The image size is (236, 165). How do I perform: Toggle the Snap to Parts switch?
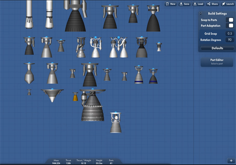[x=229, y=20]
